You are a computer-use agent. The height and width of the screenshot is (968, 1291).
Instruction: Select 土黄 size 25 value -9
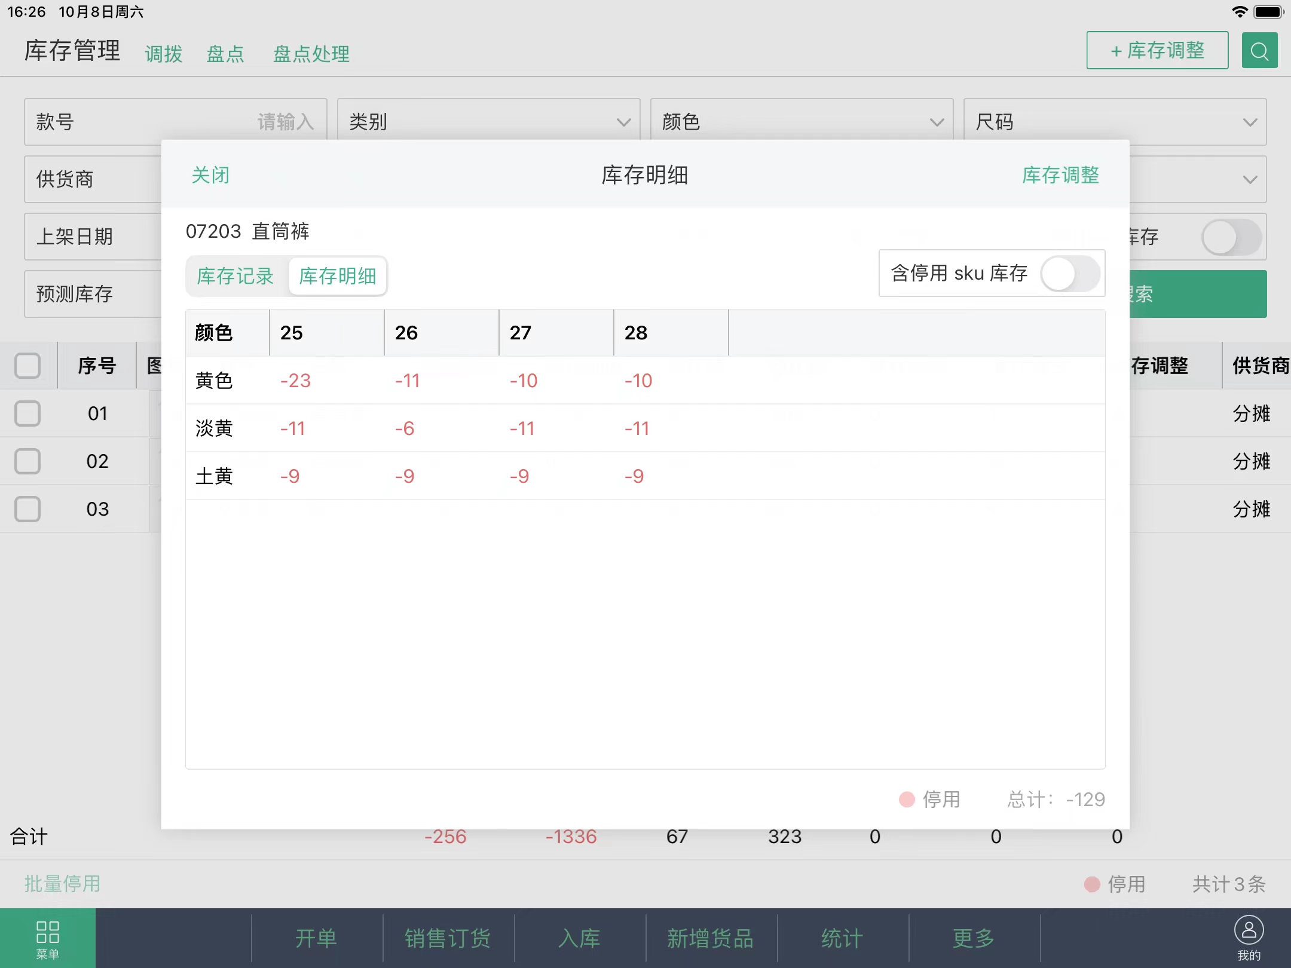tap(290, 476)
